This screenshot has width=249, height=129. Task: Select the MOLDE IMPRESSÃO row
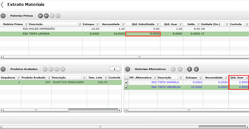[x=125, y=29]
